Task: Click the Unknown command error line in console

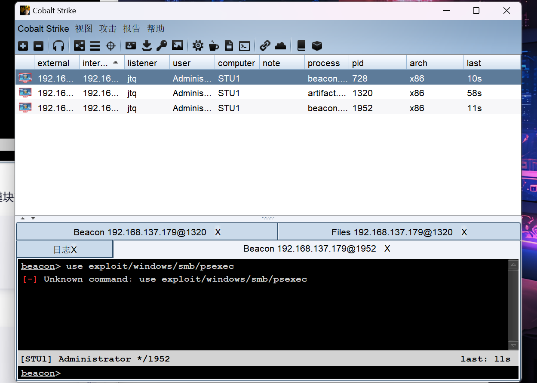Action: (164, 279)
